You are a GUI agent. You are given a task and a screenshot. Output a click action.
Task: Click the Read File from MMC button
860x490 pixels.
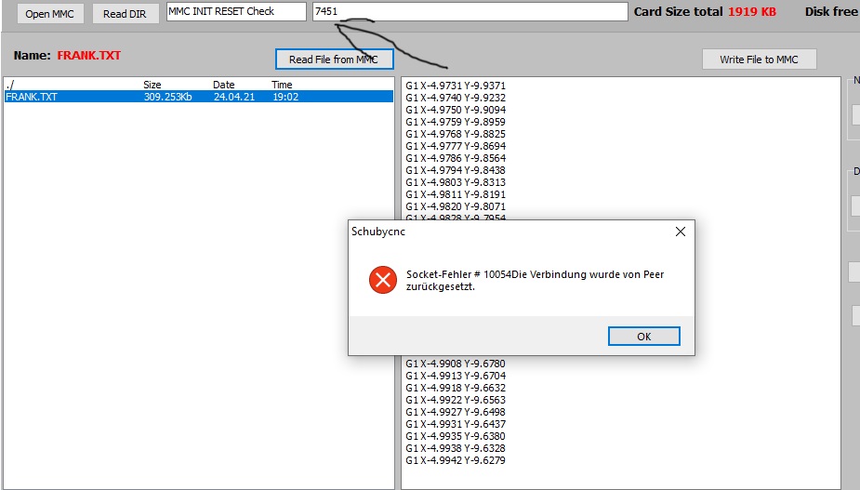334,60
